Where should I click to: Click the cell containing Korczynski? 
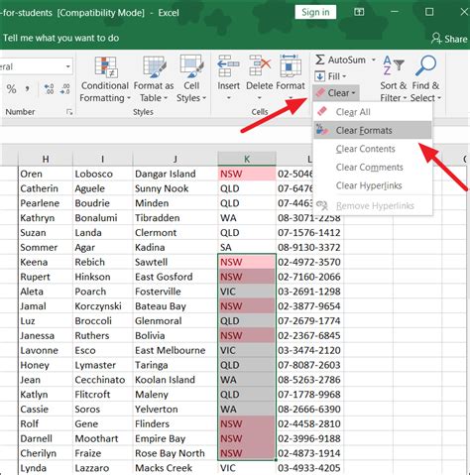point(103,306)
